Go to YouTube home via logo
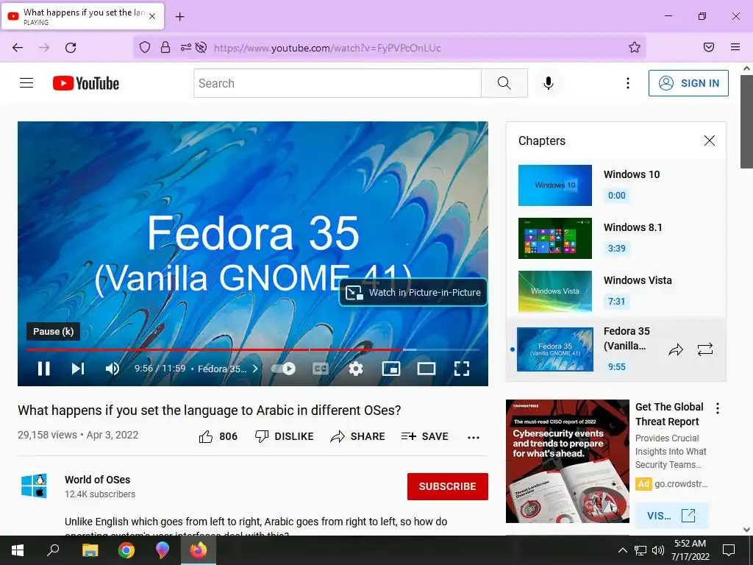 pos(86,83)
